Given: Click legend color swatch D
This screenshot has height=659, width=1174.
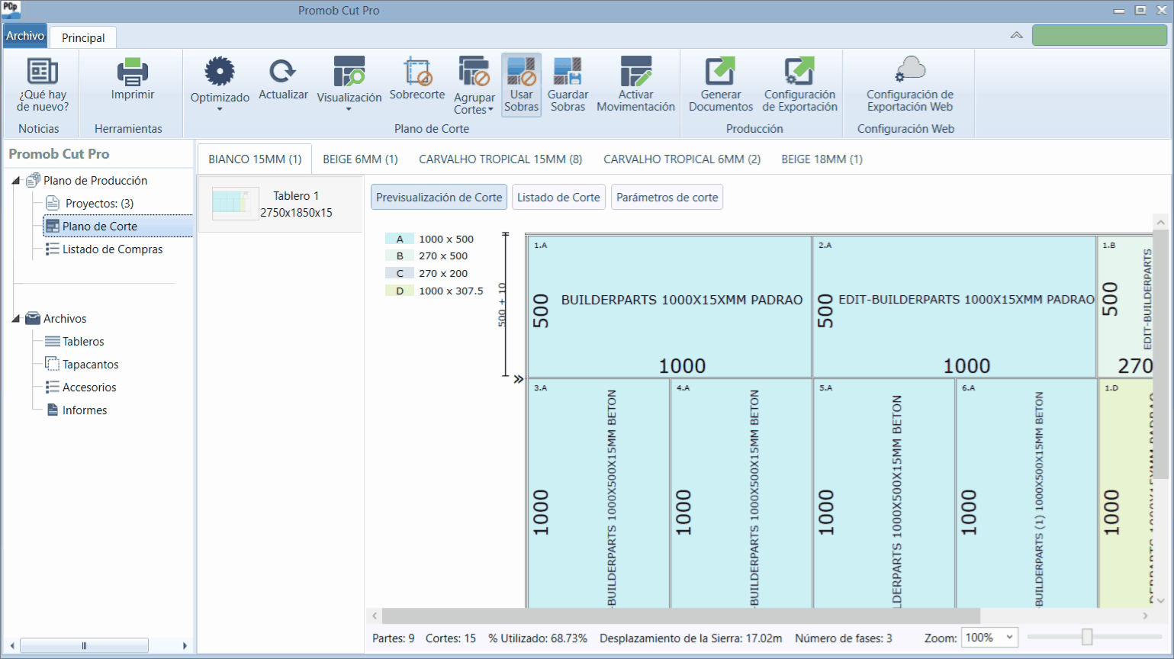Looking at the screenshot, I should click(x=399, y=291).
